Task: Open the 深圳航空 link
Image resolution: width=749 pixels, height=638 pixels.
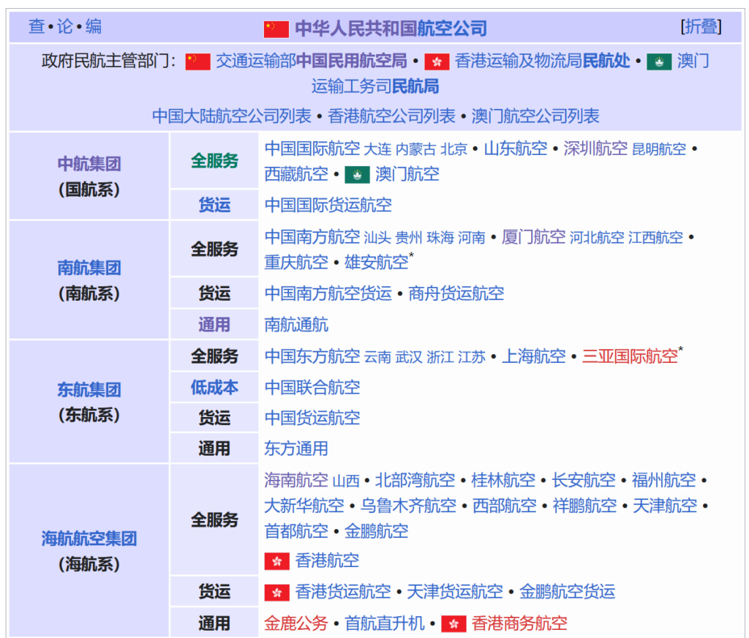Action: [x=595, y=149]
